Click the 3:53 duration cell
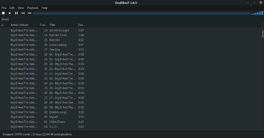Image resolution: width=264 pixels, height=138 pixels. 81,50
